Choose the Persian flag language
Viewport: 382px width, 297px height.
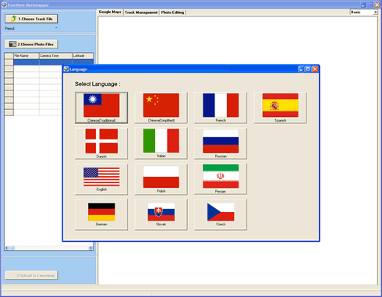pyautogui.click(x=221, y=179)
